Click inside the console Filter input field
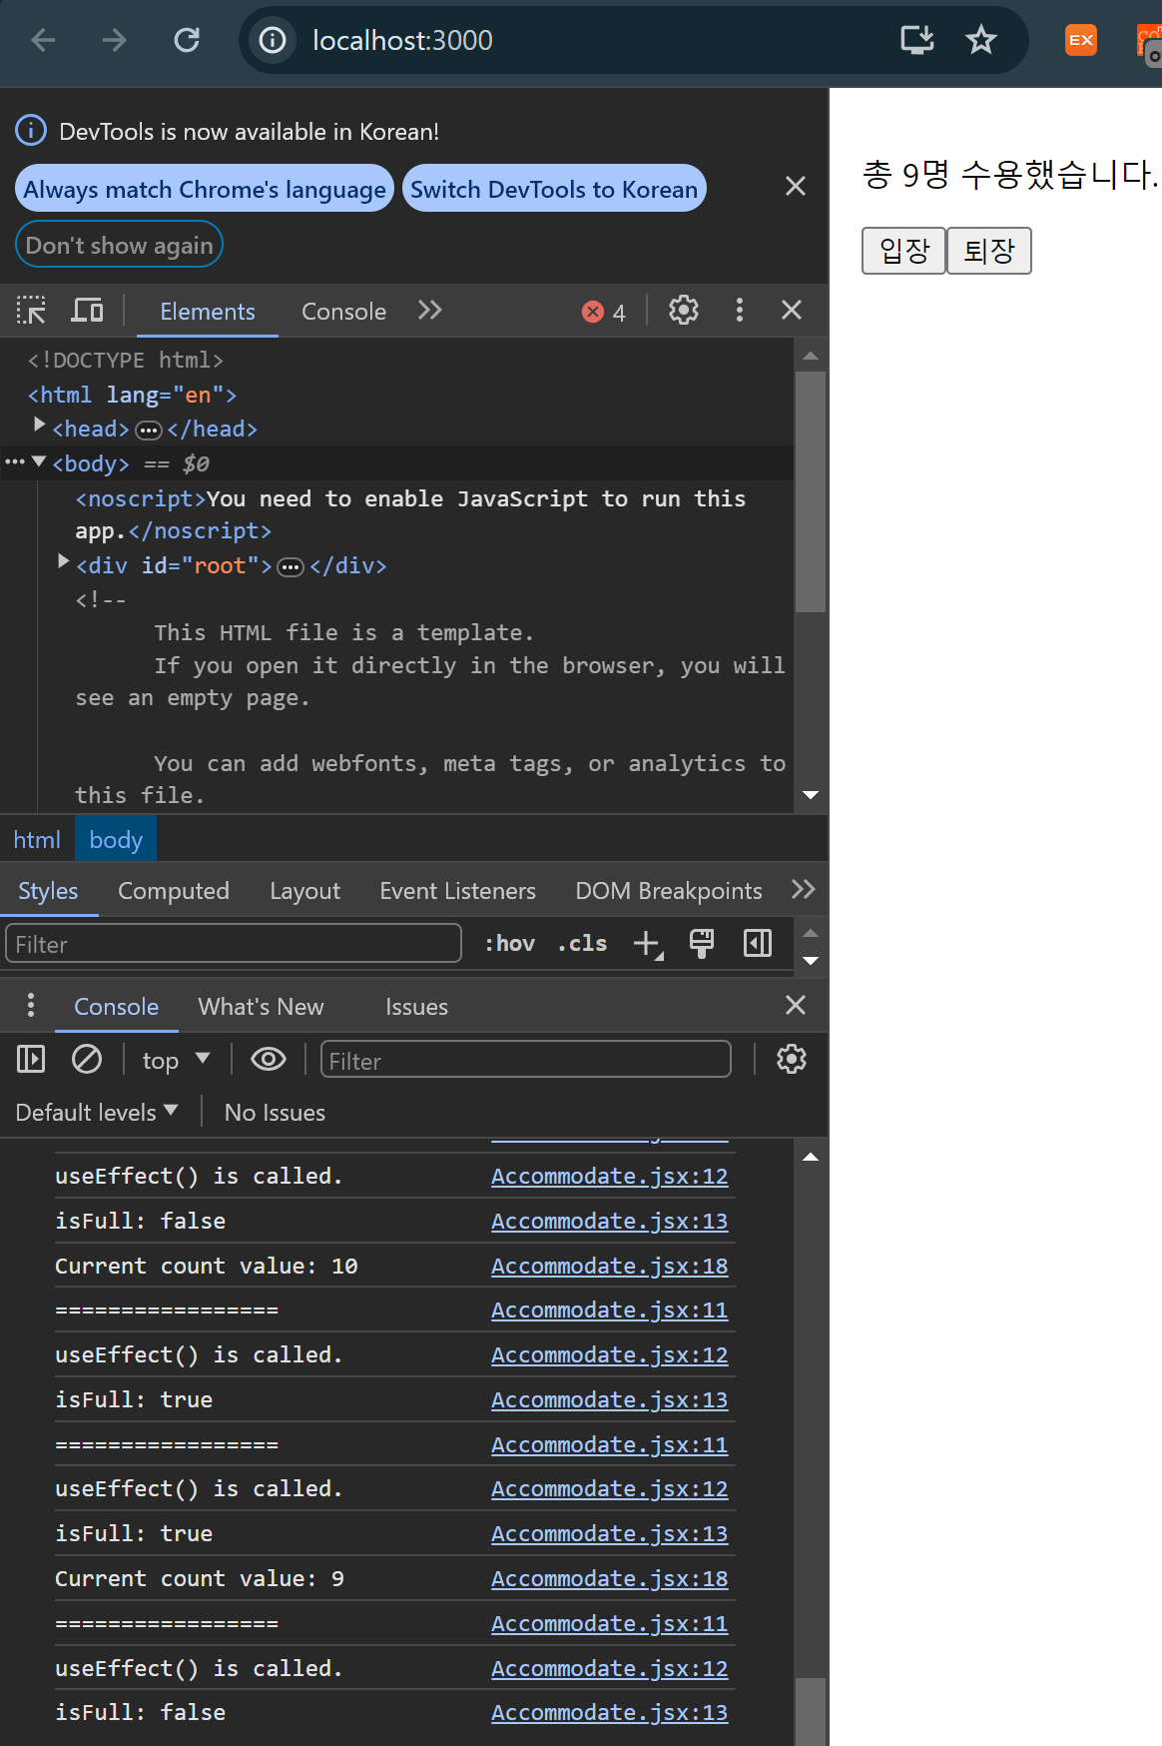 pyautogui.click(x=525, y=1061)
